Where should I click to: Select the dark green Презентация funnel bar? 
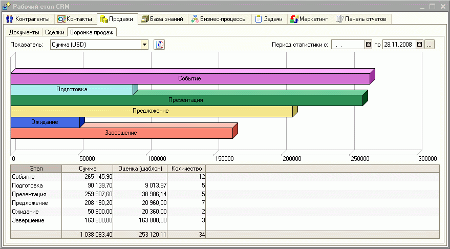186,100
